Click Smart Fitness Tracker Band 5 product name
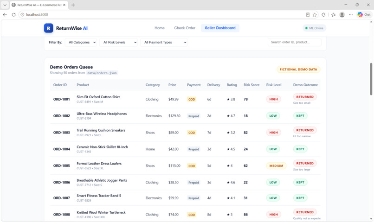This screenshot has width=374, height=222. click(99, 196)
